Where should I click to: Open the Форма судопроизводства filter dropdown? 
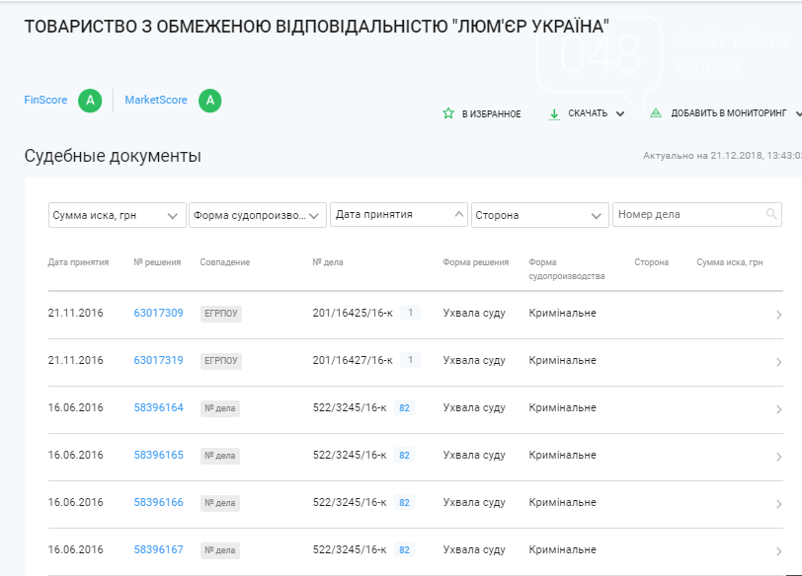point(258,215)
